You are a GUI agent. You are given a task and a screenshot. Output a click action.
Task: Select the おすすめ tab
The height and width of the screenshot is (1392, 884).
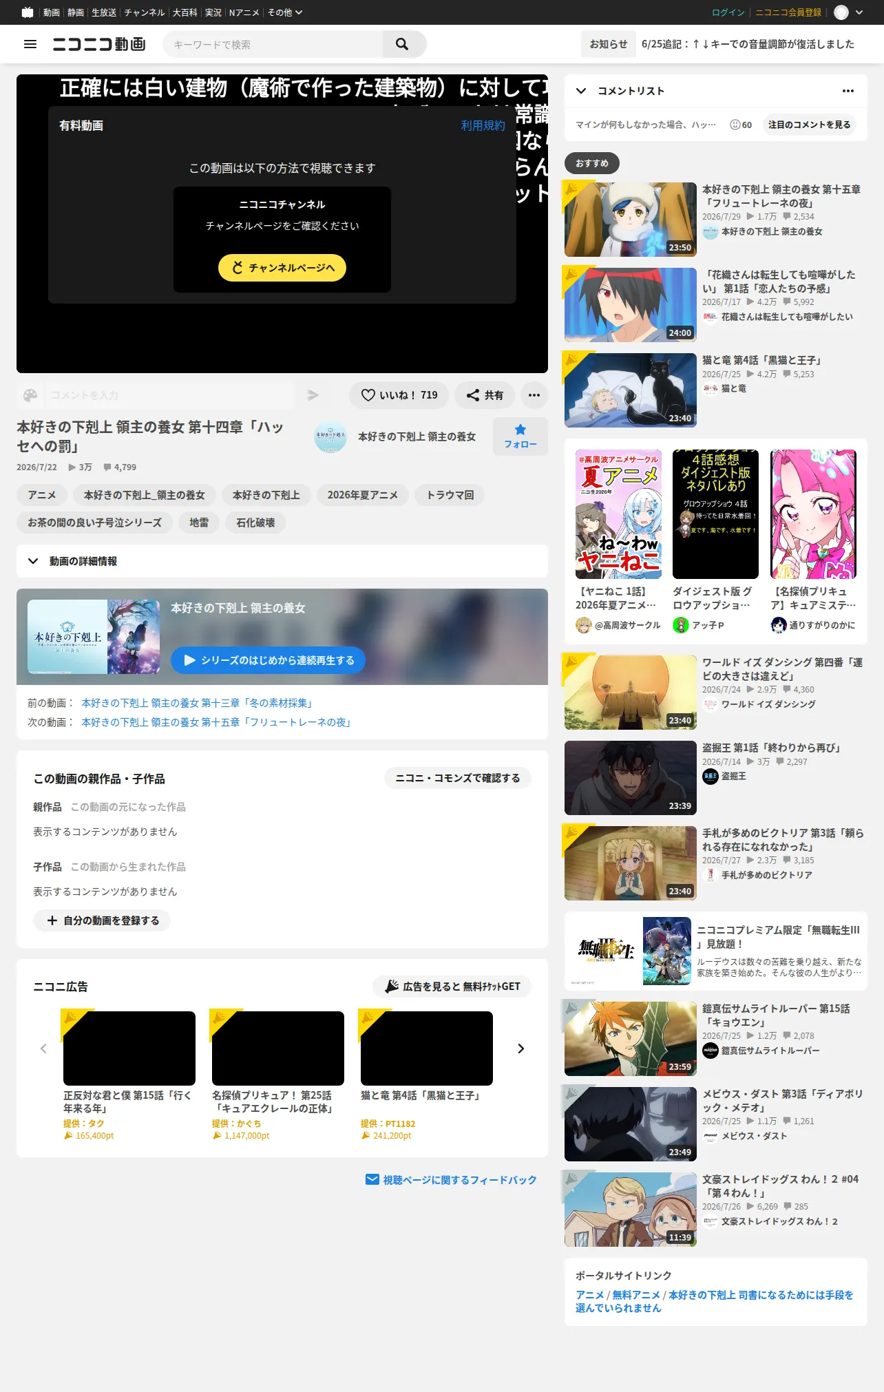592,163
